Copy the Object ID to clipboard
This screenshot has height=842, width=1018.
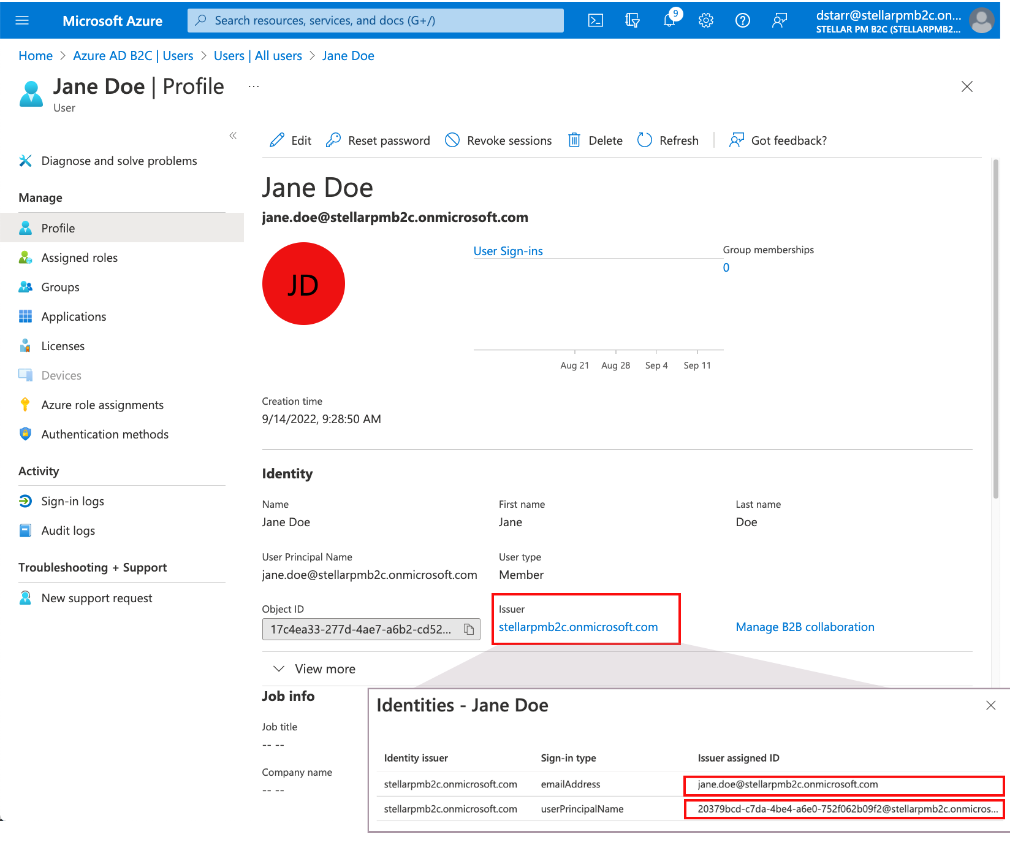click(469, 629)
